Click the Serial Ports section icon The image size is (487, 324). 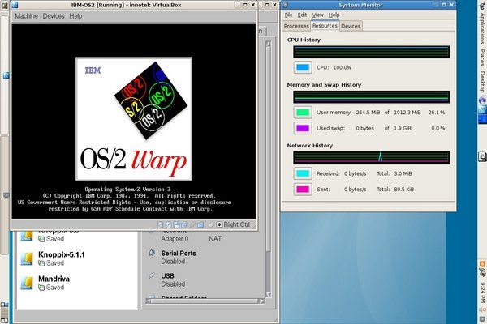(x=152, y=257)
